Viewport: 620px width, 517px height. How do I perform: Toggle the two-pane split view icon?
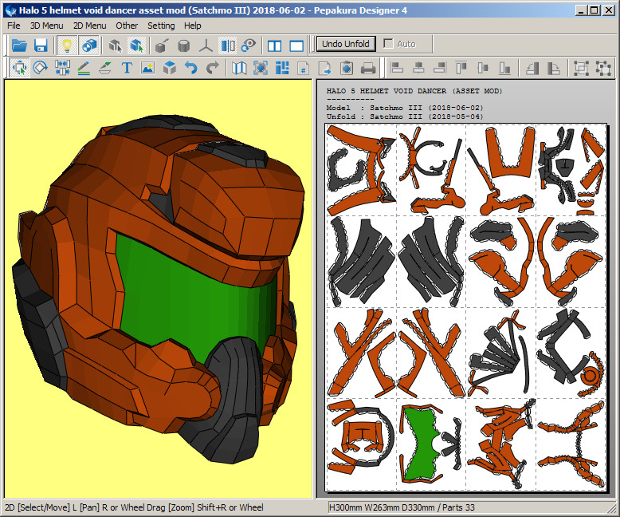pyautogui.click(x=274, y=45)
